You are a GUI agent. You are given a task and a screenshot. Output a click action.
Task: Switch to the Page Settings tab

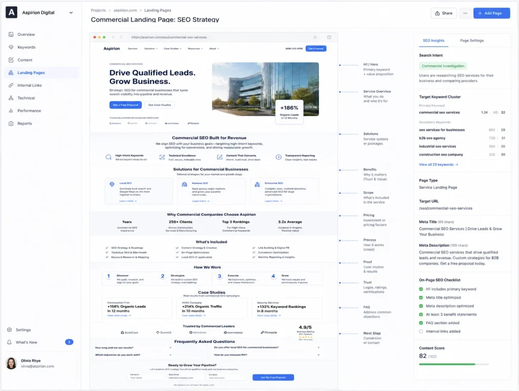[x=472, y=41]
